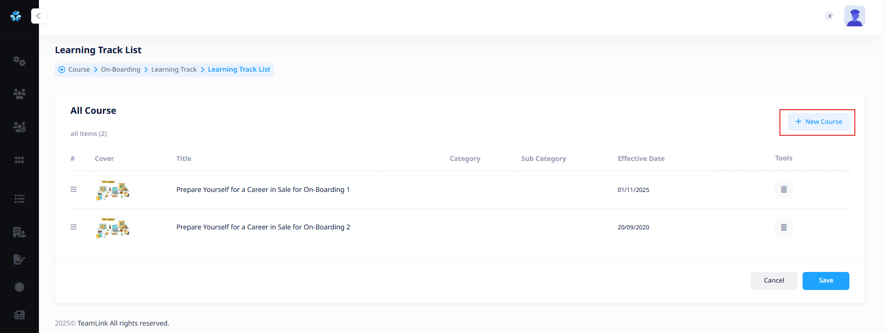Image resolution: width=886 pixels, height=333 pixels.
Task: Open the user avatar profile menu
Action: pyautogui.click(x=854, y=16)
